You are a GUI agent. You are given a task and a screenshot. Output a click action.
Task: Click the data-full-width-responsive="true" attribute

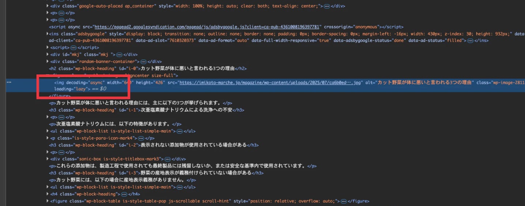pyautogui.click(x=291, y=41)
